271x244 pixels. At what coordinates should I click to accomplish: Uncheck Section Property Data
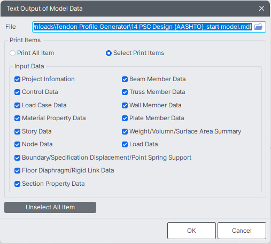tap(17, 184)
